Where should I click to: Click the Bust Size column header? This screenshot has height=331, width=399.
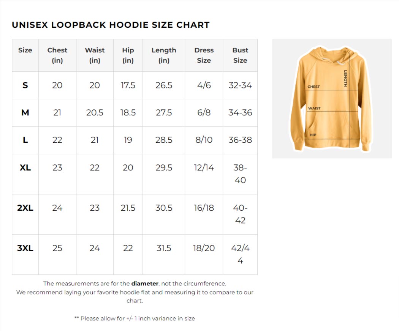point(240,55)
